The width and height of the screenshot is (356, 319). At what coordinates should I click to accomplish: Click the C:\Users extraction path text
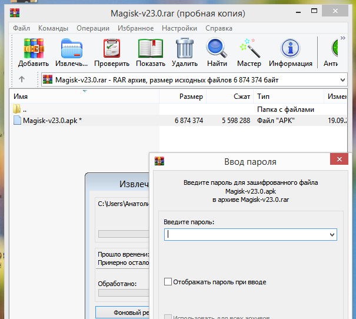coord(124,204)
